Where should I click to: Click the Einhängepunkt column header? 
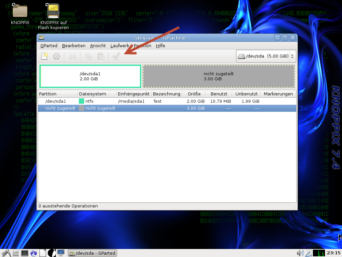coord(134,94)
